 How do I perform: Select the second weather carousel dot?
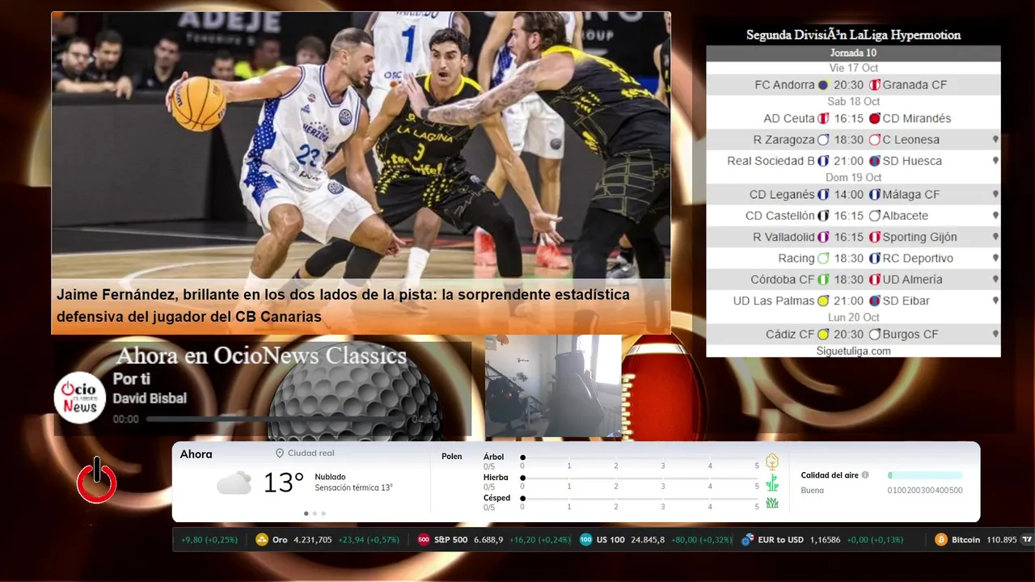coord(315,513)
